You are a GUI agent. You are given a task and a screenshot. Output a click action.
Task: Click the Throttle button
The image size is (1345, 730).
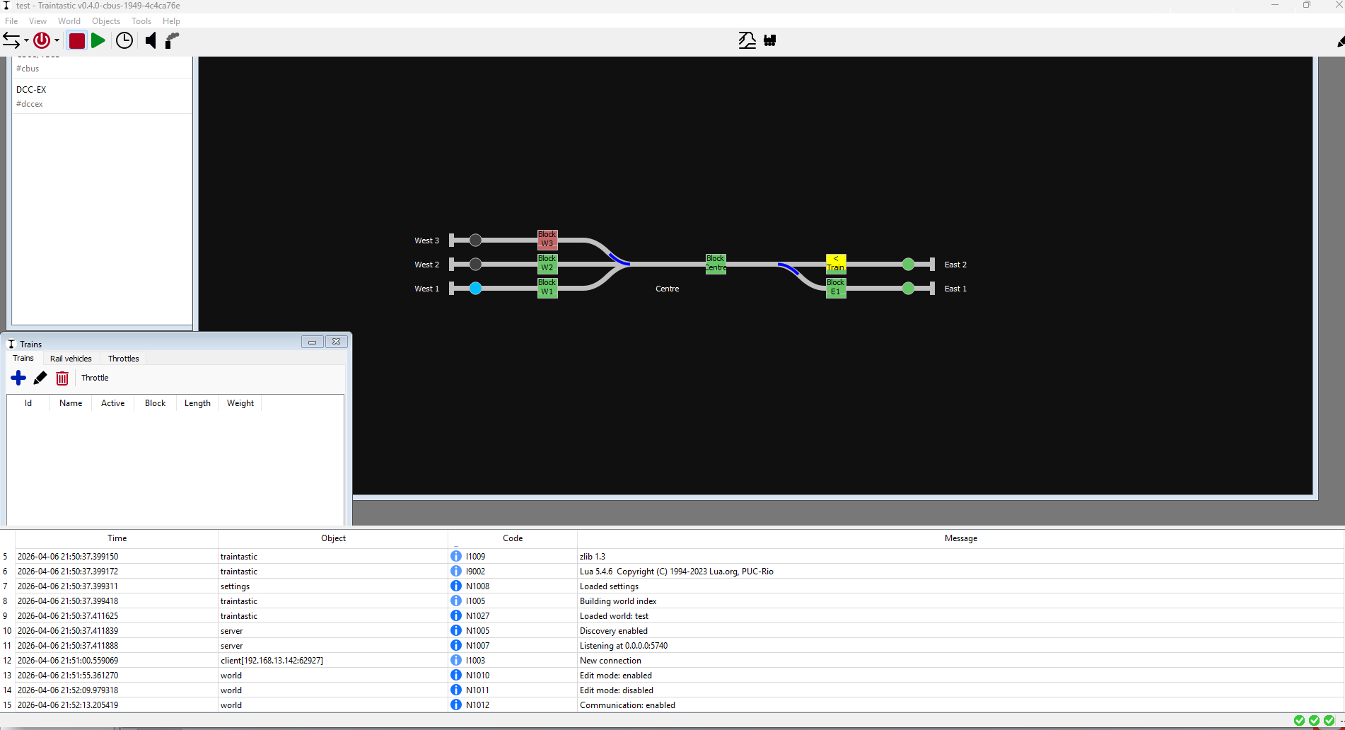click(95, 378)
